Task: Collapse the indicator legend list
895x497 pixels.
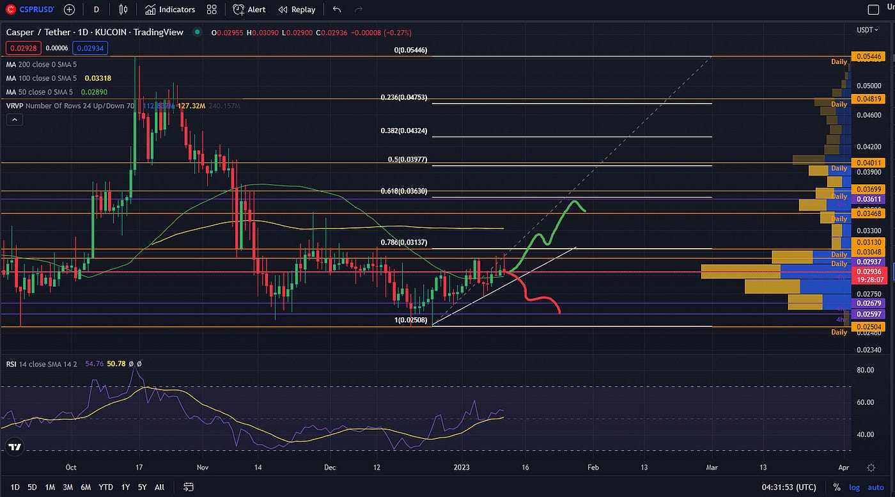Action: 14,120
